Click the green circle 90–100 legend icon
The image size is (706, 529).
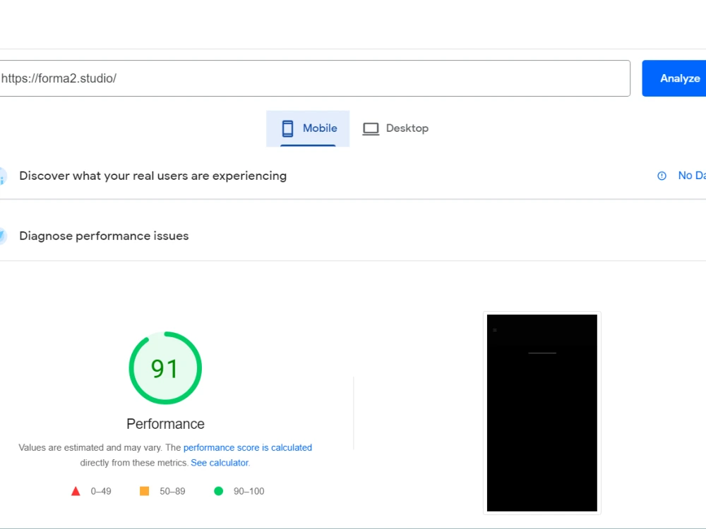click(218, 491)
